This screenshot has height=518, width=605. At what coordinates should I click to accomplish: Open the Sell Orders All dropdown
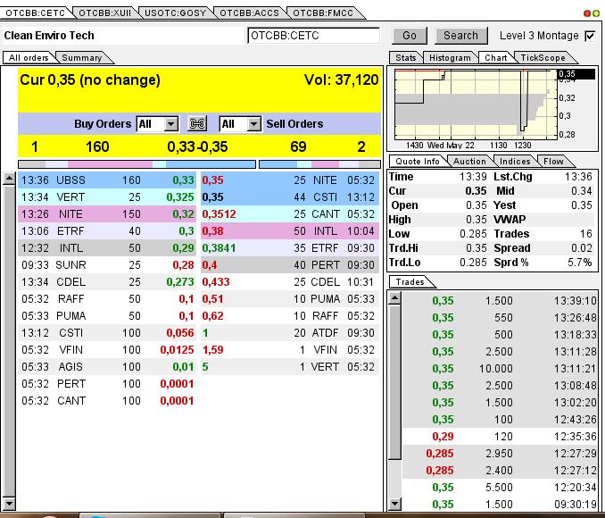point(240,124)
